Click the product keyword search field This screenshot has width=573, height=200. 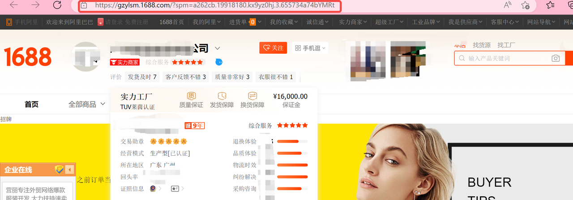point(506,58)
